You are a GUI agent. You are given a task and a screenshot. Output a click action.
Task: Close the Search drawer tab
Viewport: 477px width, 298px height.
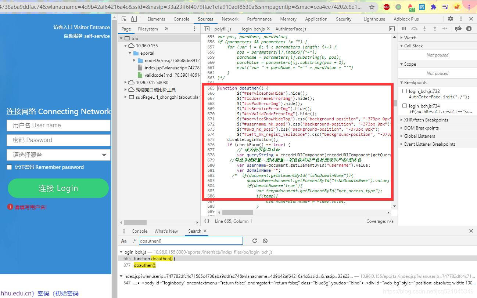pyautogui.click(x=205, y=231)
